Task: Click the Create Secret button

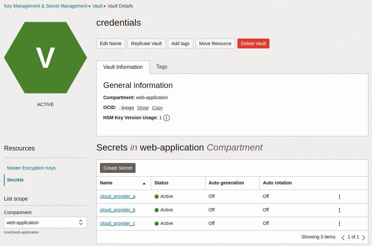Action: click(x=117, y=168)
